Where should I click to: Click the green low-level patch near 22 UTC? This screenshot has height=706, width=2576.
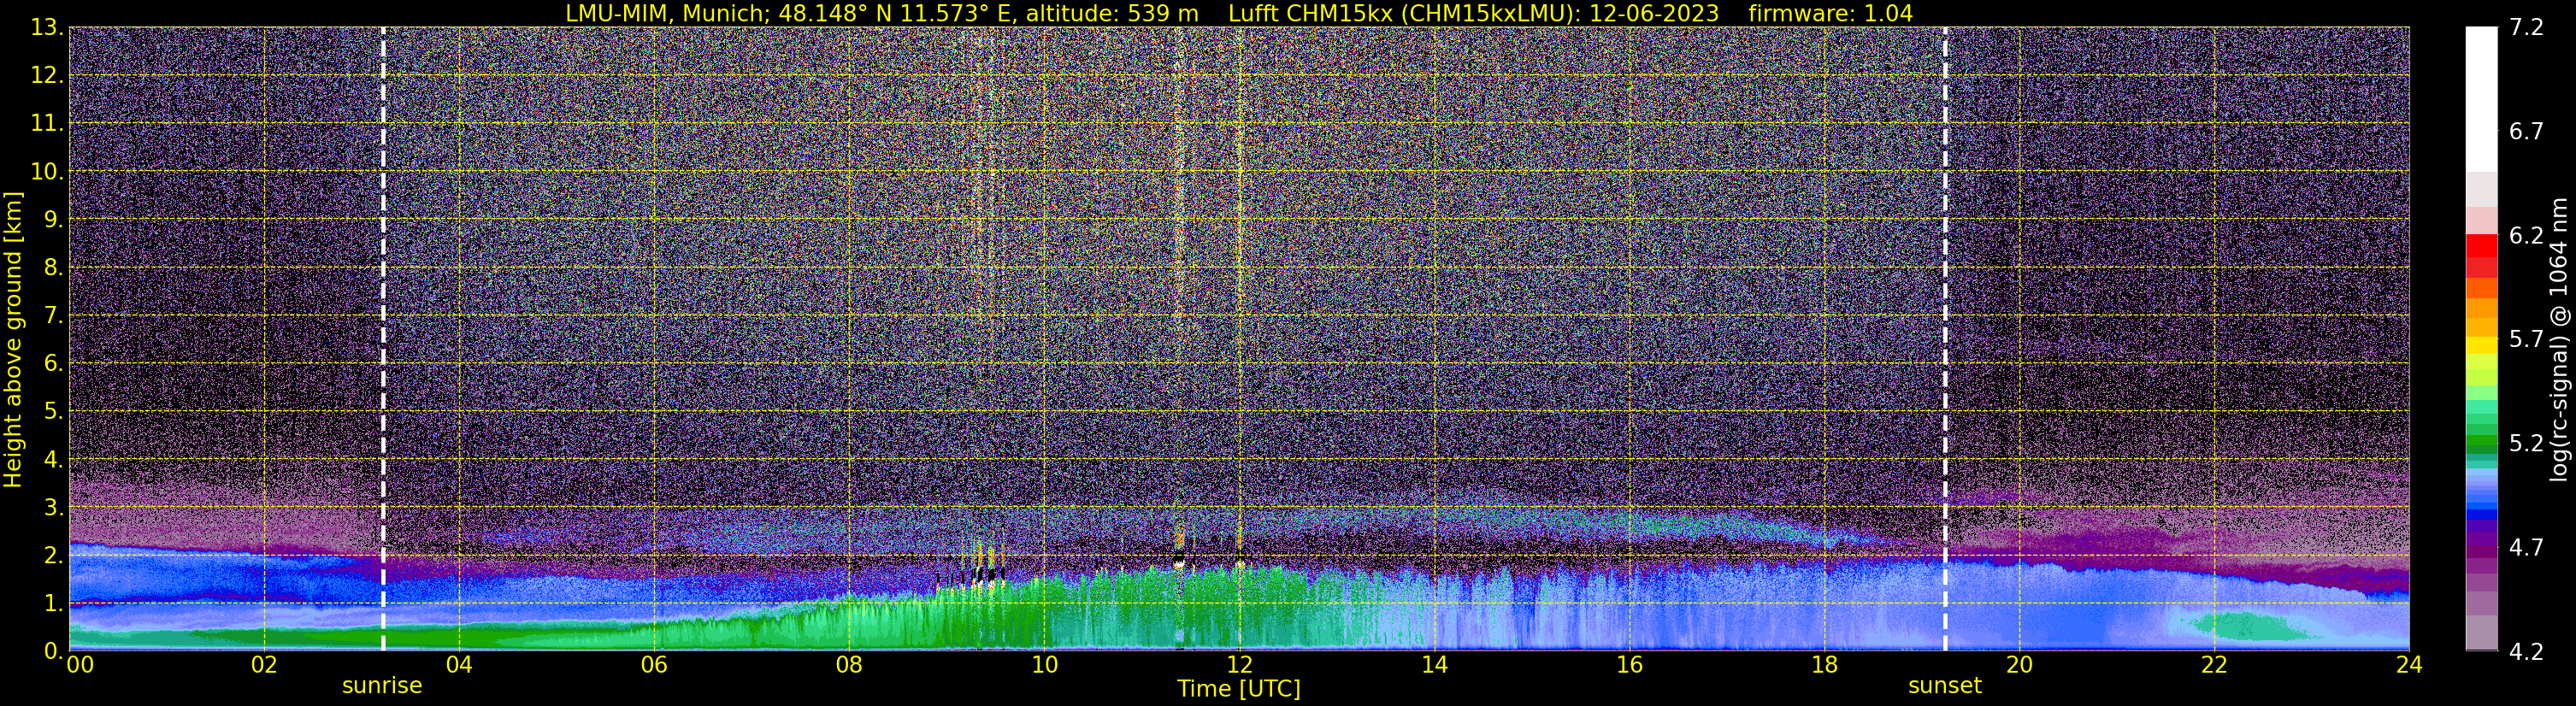(2250, 627)
